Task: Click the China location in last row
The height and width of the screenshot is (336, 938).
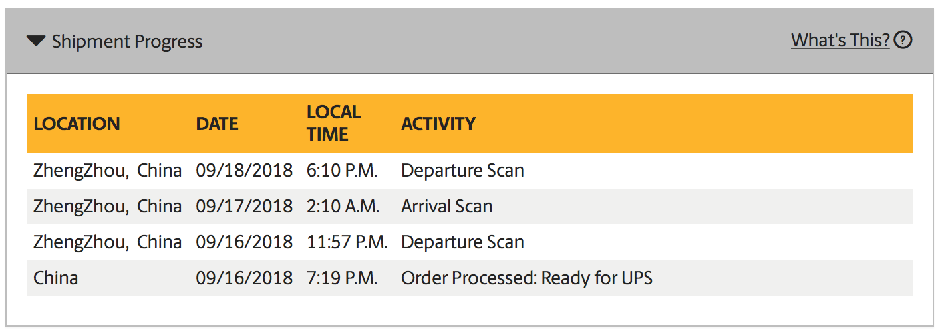Action: (x=56, y=278)
